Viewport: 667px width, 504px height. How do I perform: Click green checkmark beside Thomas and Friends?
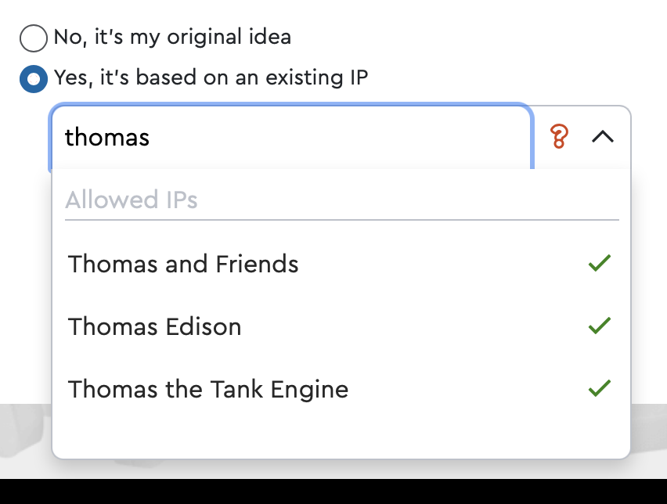point(599,264)
